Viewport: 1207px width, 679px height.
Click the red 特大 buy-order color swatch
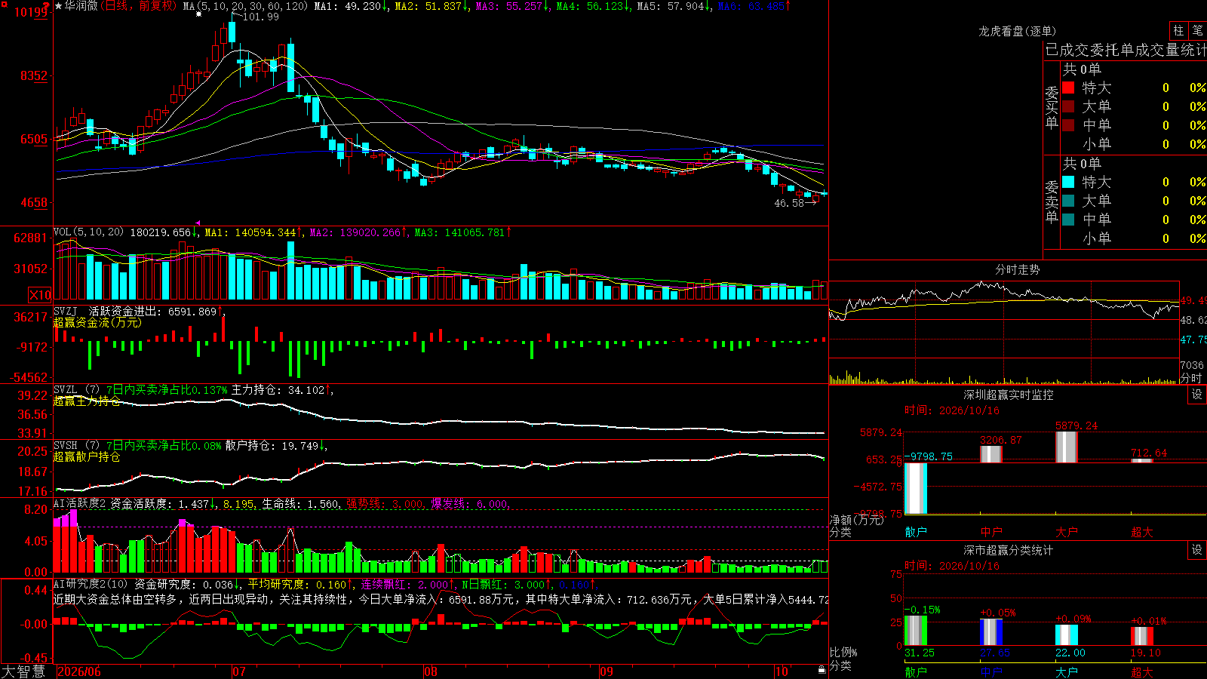[x=1068, y=88]
